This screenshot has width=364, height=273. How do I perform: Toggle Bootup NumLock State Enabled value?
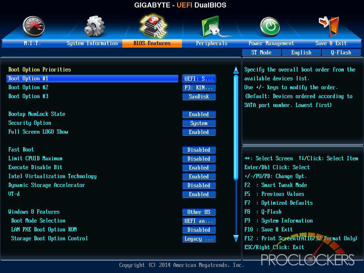[199, 114]
